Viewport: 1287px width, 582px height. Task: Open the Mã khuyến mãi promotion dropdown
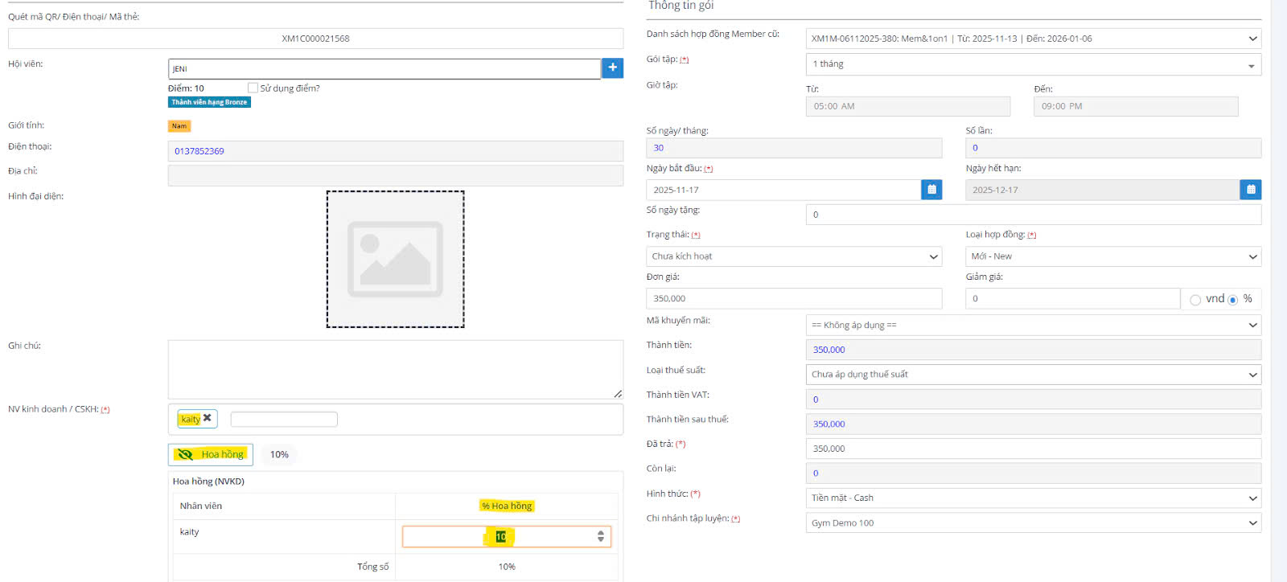click(x=1033, y=325)
